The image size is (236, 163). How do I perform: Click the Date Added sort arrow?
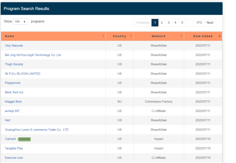click(x=219, y=36)
